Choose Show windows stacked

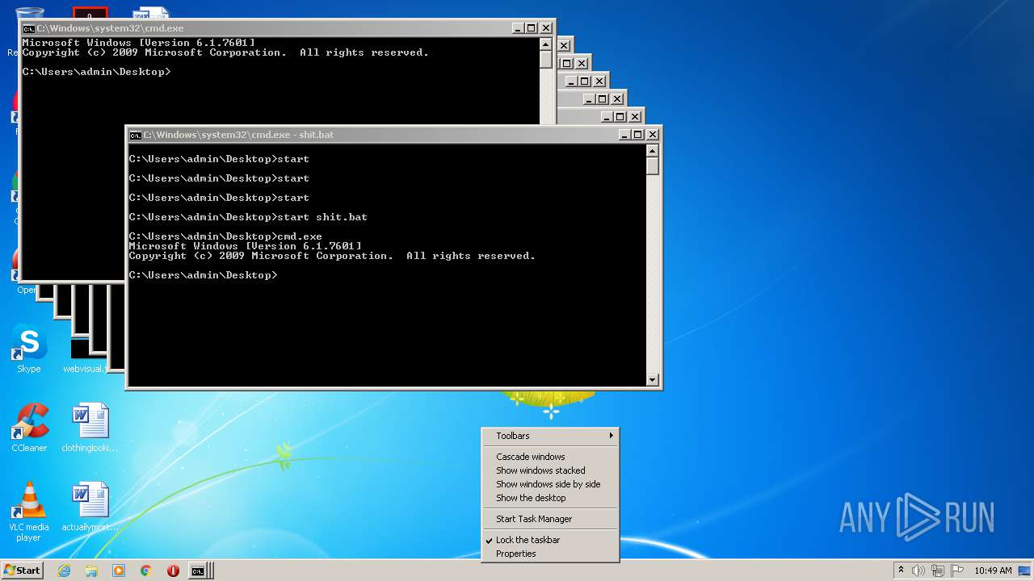[550, 470]
